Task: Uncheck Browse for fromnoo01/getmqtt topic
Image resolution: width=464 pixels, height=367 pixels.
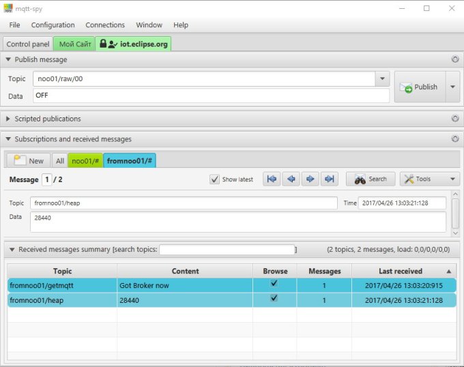Action: (274, 283)
